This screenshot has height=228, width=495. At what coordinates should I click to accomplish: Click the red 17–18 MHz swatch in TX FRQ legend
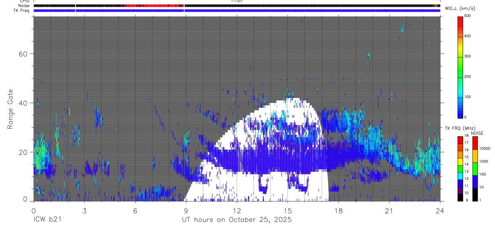tap(461, 140)
